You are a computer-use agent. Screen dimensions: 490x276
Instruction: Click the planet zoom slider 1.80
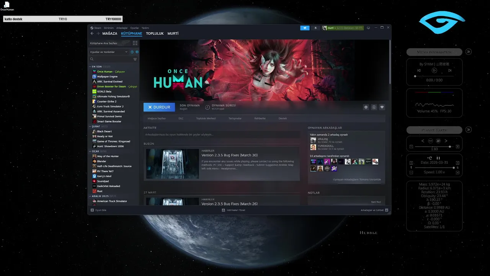(x=434, y=147)
